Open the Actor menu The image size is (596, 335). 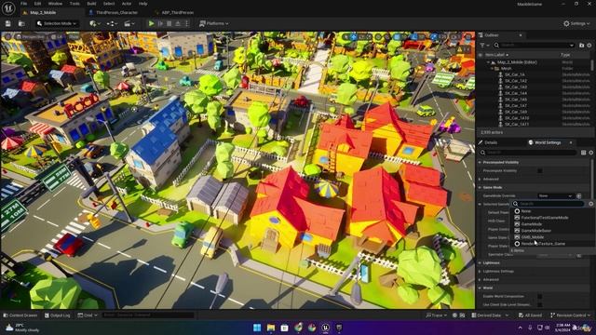[x=127, y=4]
